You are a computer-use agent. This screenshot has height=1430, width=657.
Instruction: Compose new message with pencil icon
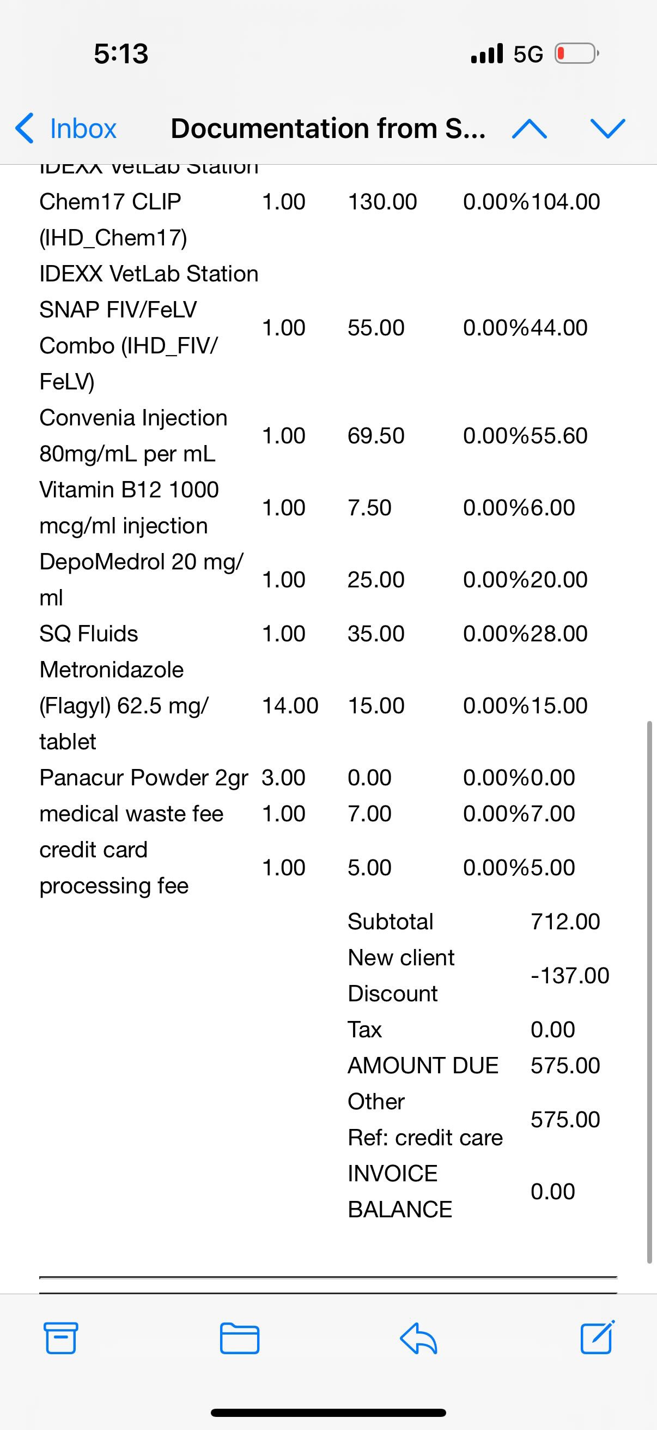pyautogui.click(x=597, y=1337)
